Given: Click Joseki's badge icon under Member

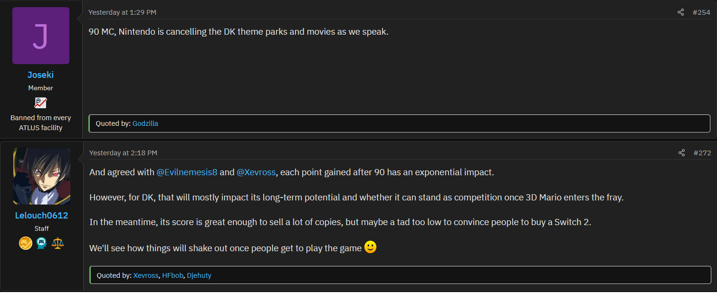Looking at the screenshot, I should 40,103.
